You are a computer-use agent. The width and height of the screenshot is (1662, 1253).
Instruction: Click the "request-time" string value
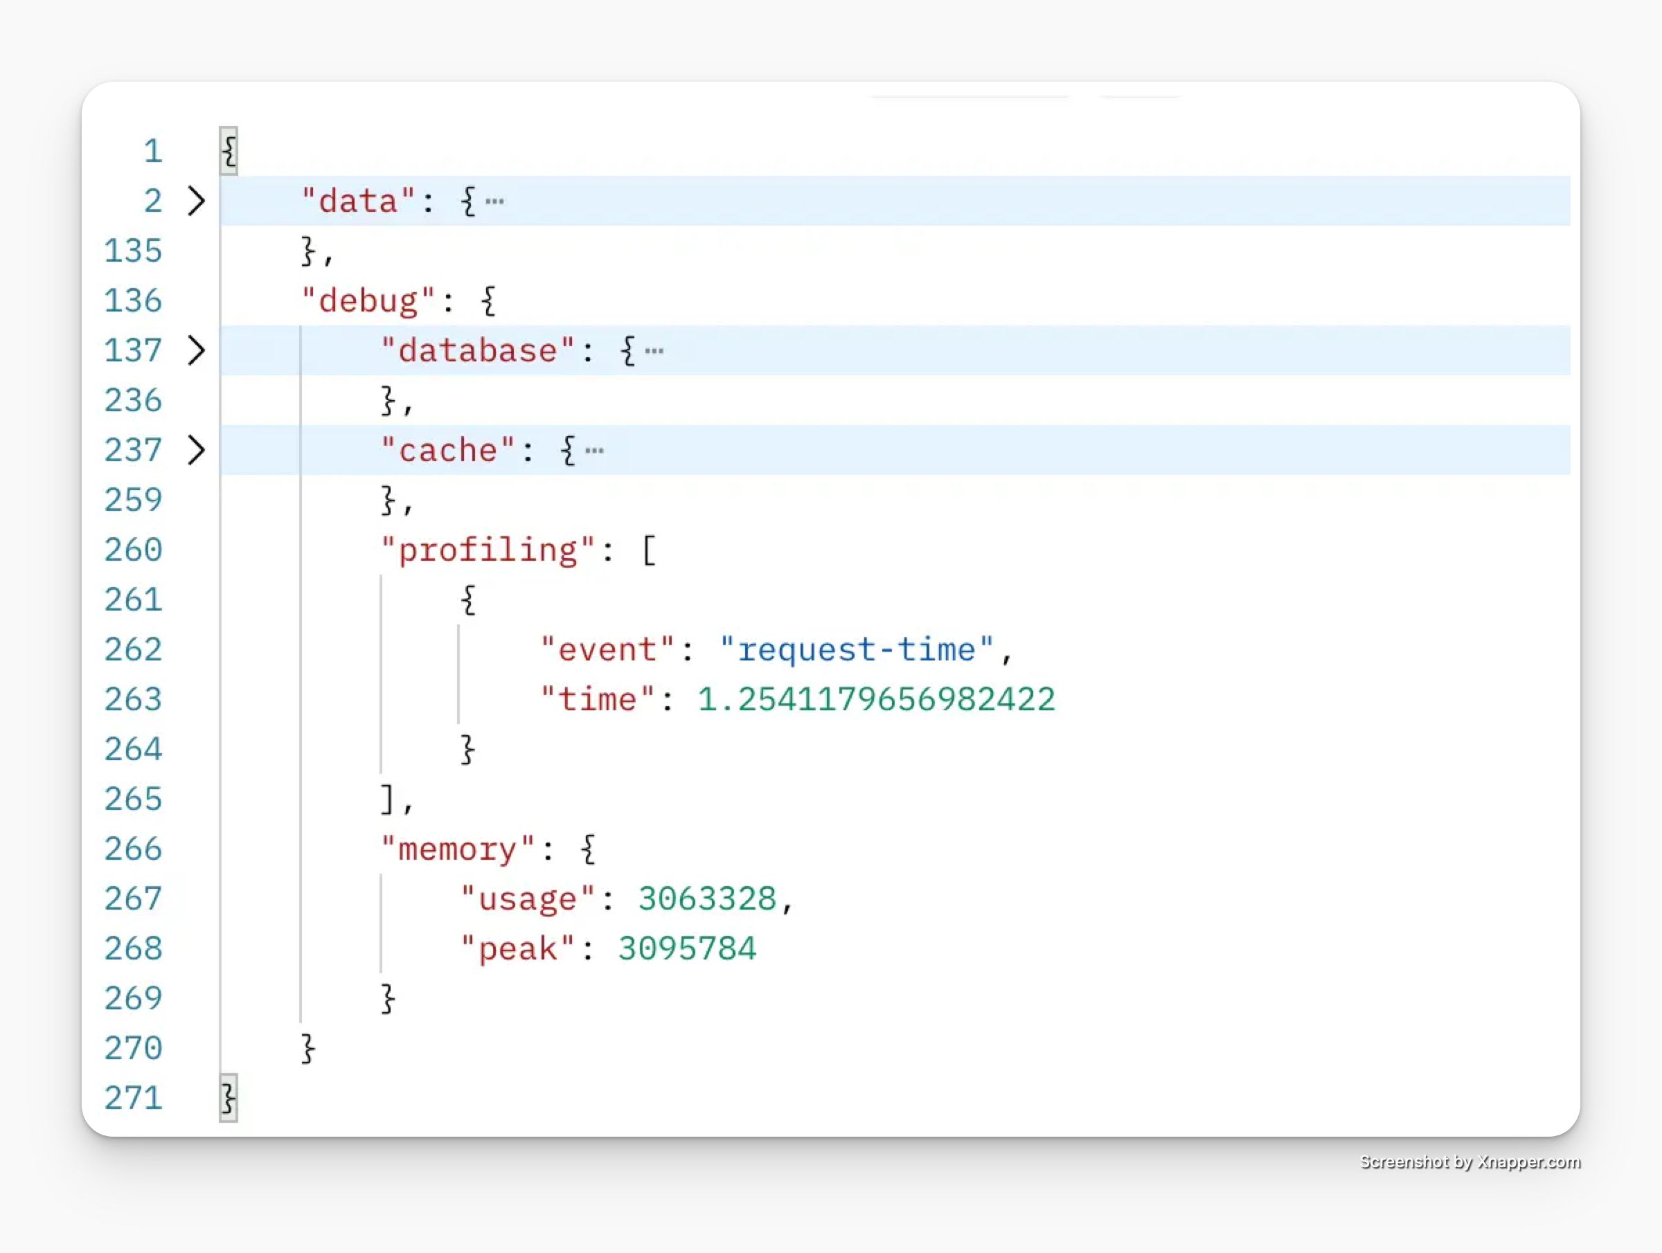pos(856,649)
